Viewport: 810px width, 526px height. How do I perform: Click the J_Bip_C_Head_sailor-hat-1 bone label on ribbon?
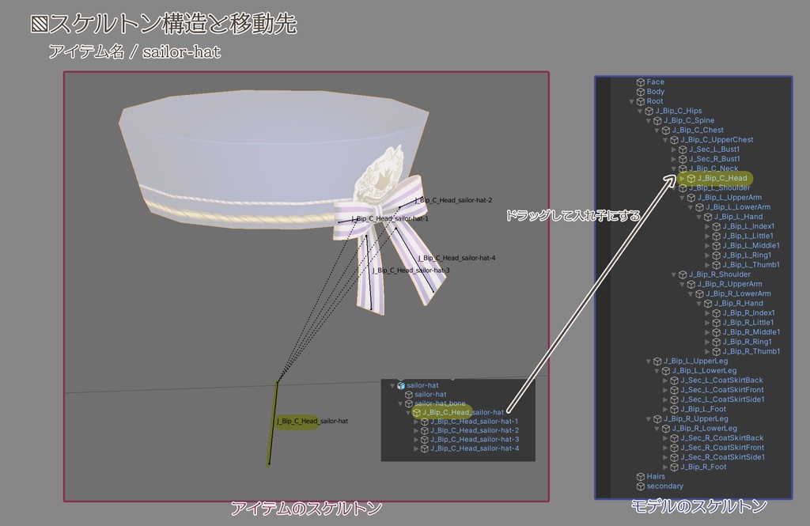coord(390,218)
